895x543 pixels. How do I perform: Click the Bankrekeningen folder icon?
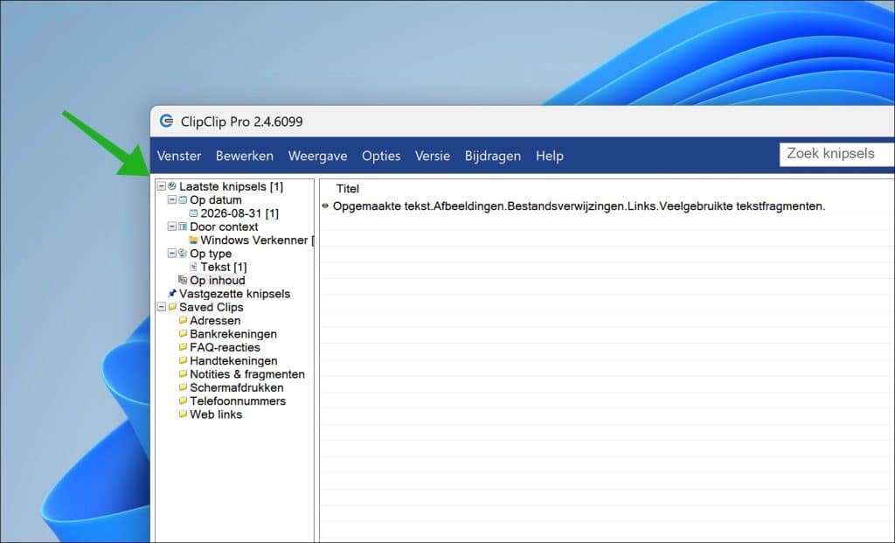(x=183, y=333)
